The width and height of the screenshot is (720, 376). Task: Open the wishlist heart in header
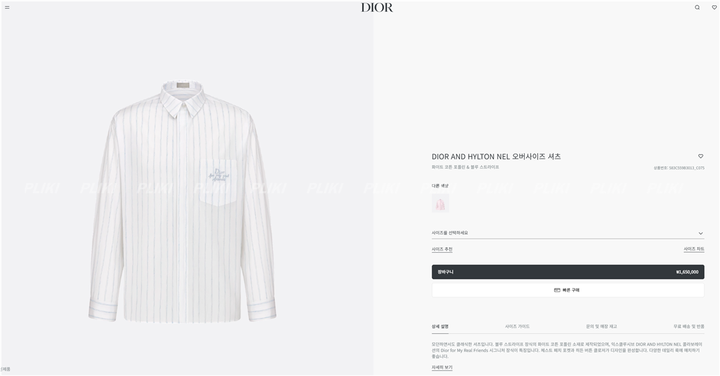click(x=714, y=7)
